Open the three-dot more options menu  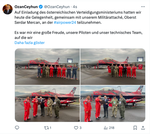pyautogui.click(x=143, y=7)
